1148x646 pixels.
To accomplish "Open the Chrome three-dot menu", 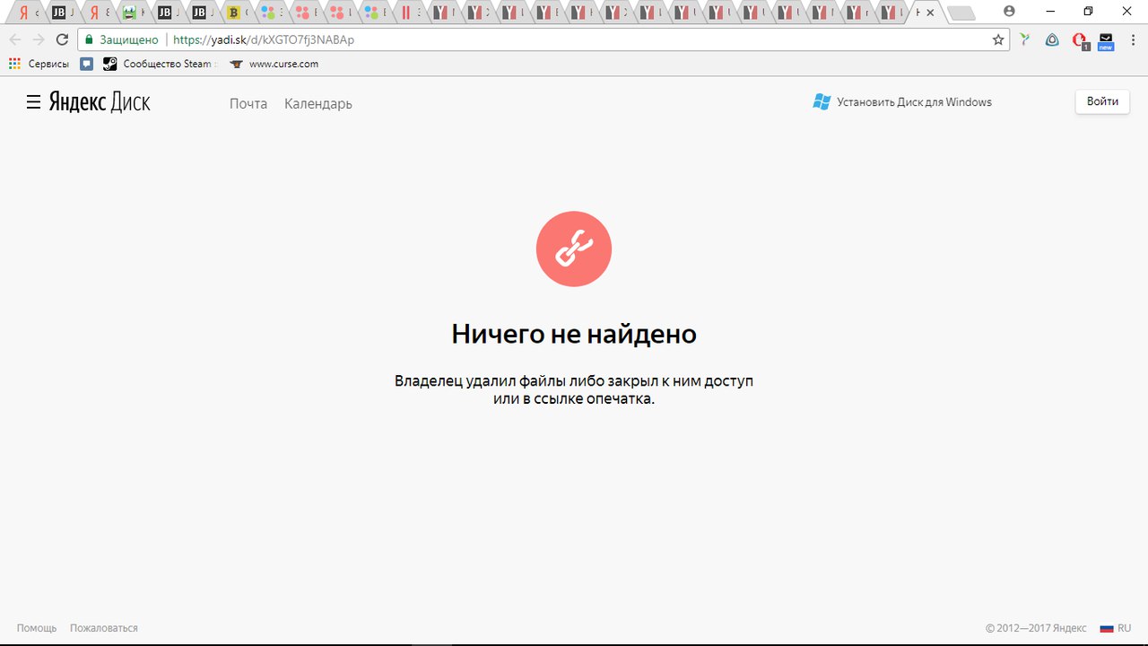I will [x=1133, y=39].
